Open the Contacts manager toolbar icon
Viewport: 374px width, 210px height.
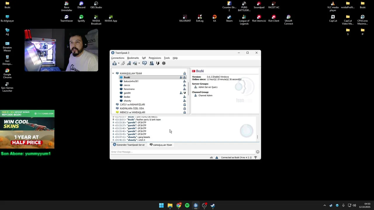pos(152,63)
